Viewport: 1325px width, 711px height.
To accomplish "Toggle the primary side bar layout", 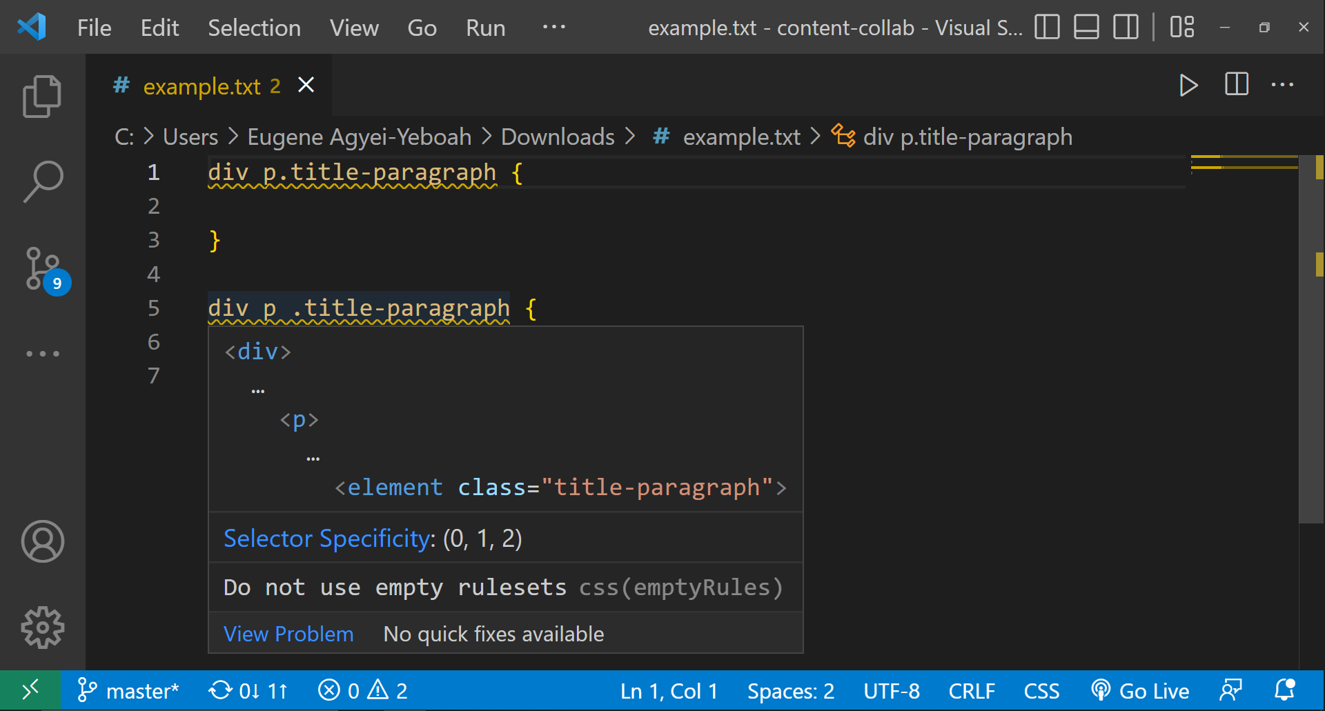I will (1047, 28).
